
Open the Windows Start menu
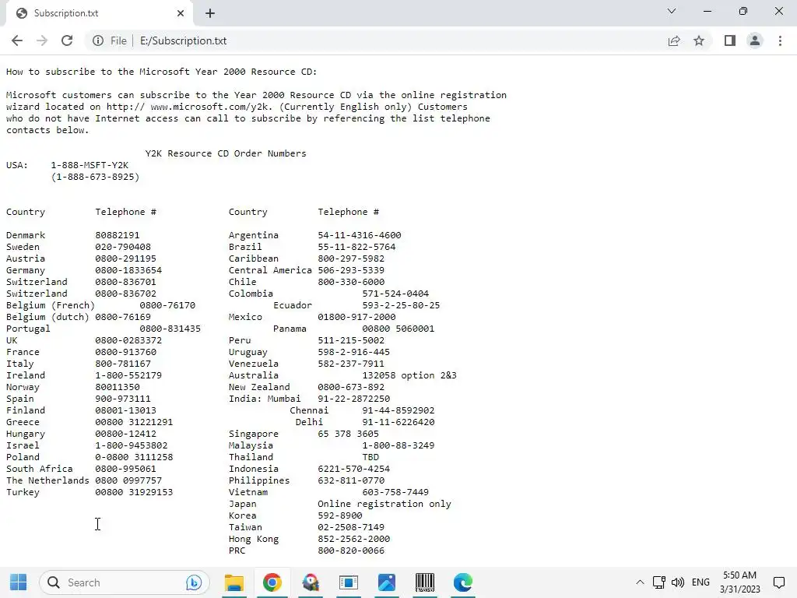coord(19,582)
